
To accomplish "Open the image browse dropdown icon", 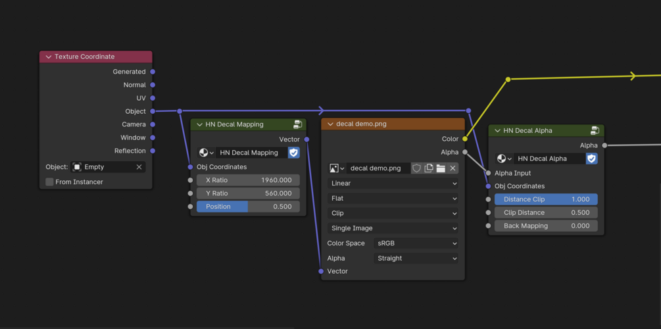I will (x=337, y=168).
